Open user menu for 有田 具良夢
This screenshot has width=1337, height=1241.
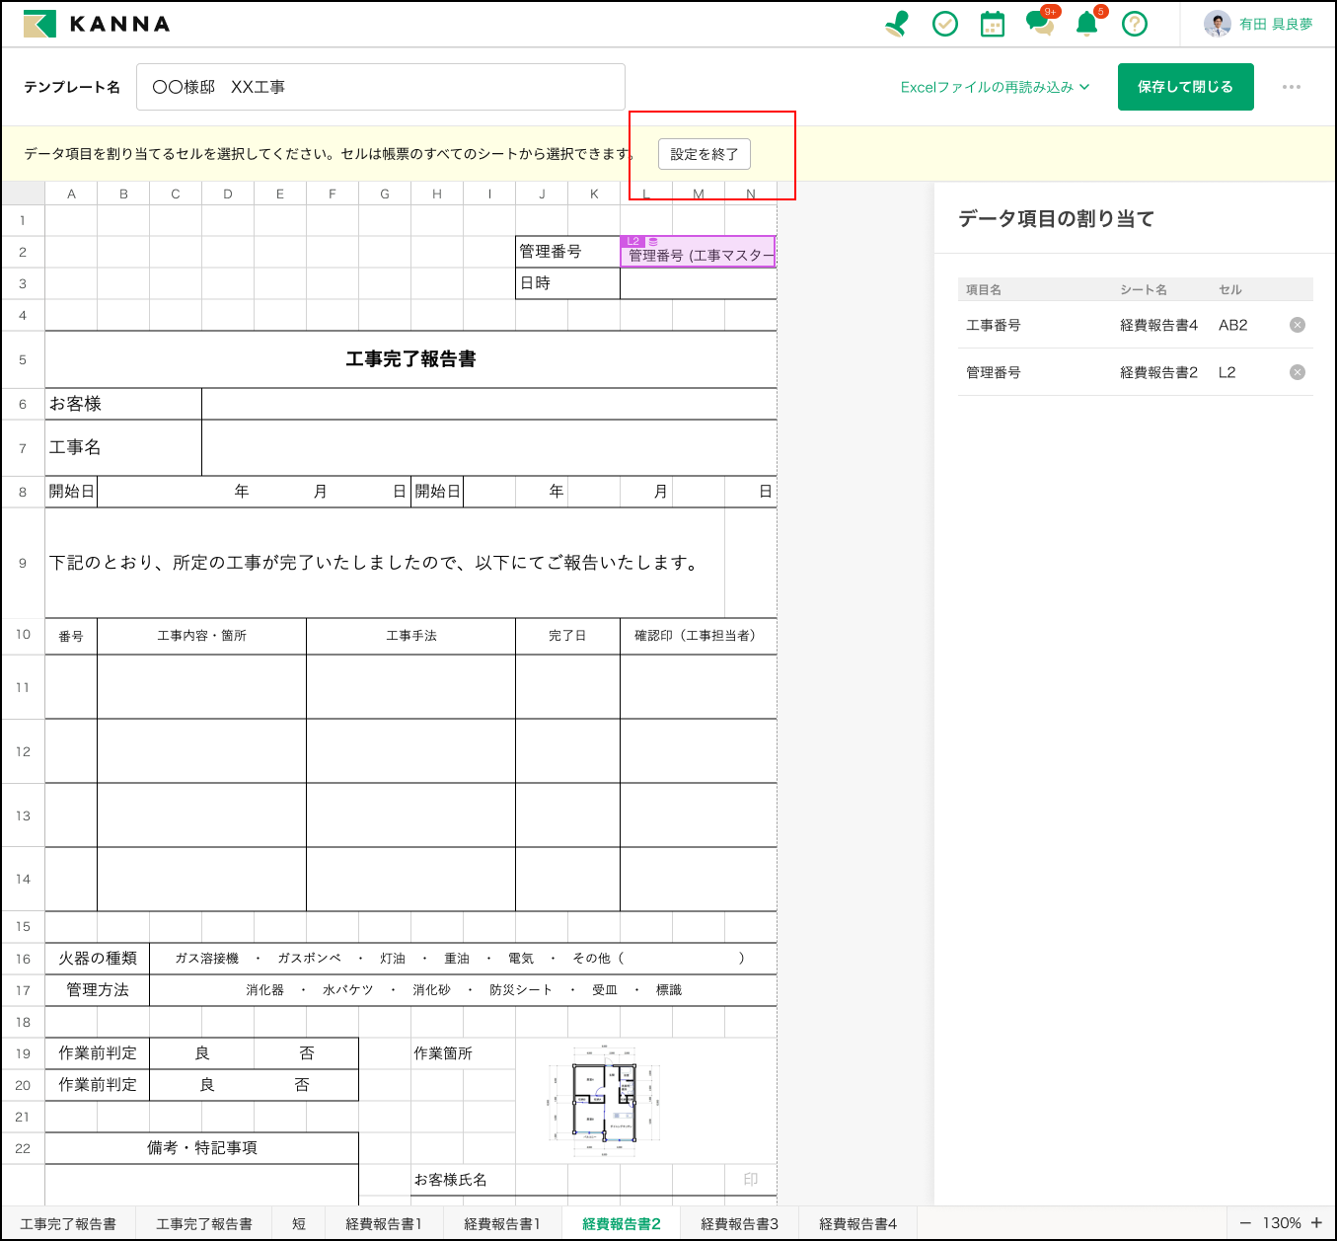(x=1259, y=24)
